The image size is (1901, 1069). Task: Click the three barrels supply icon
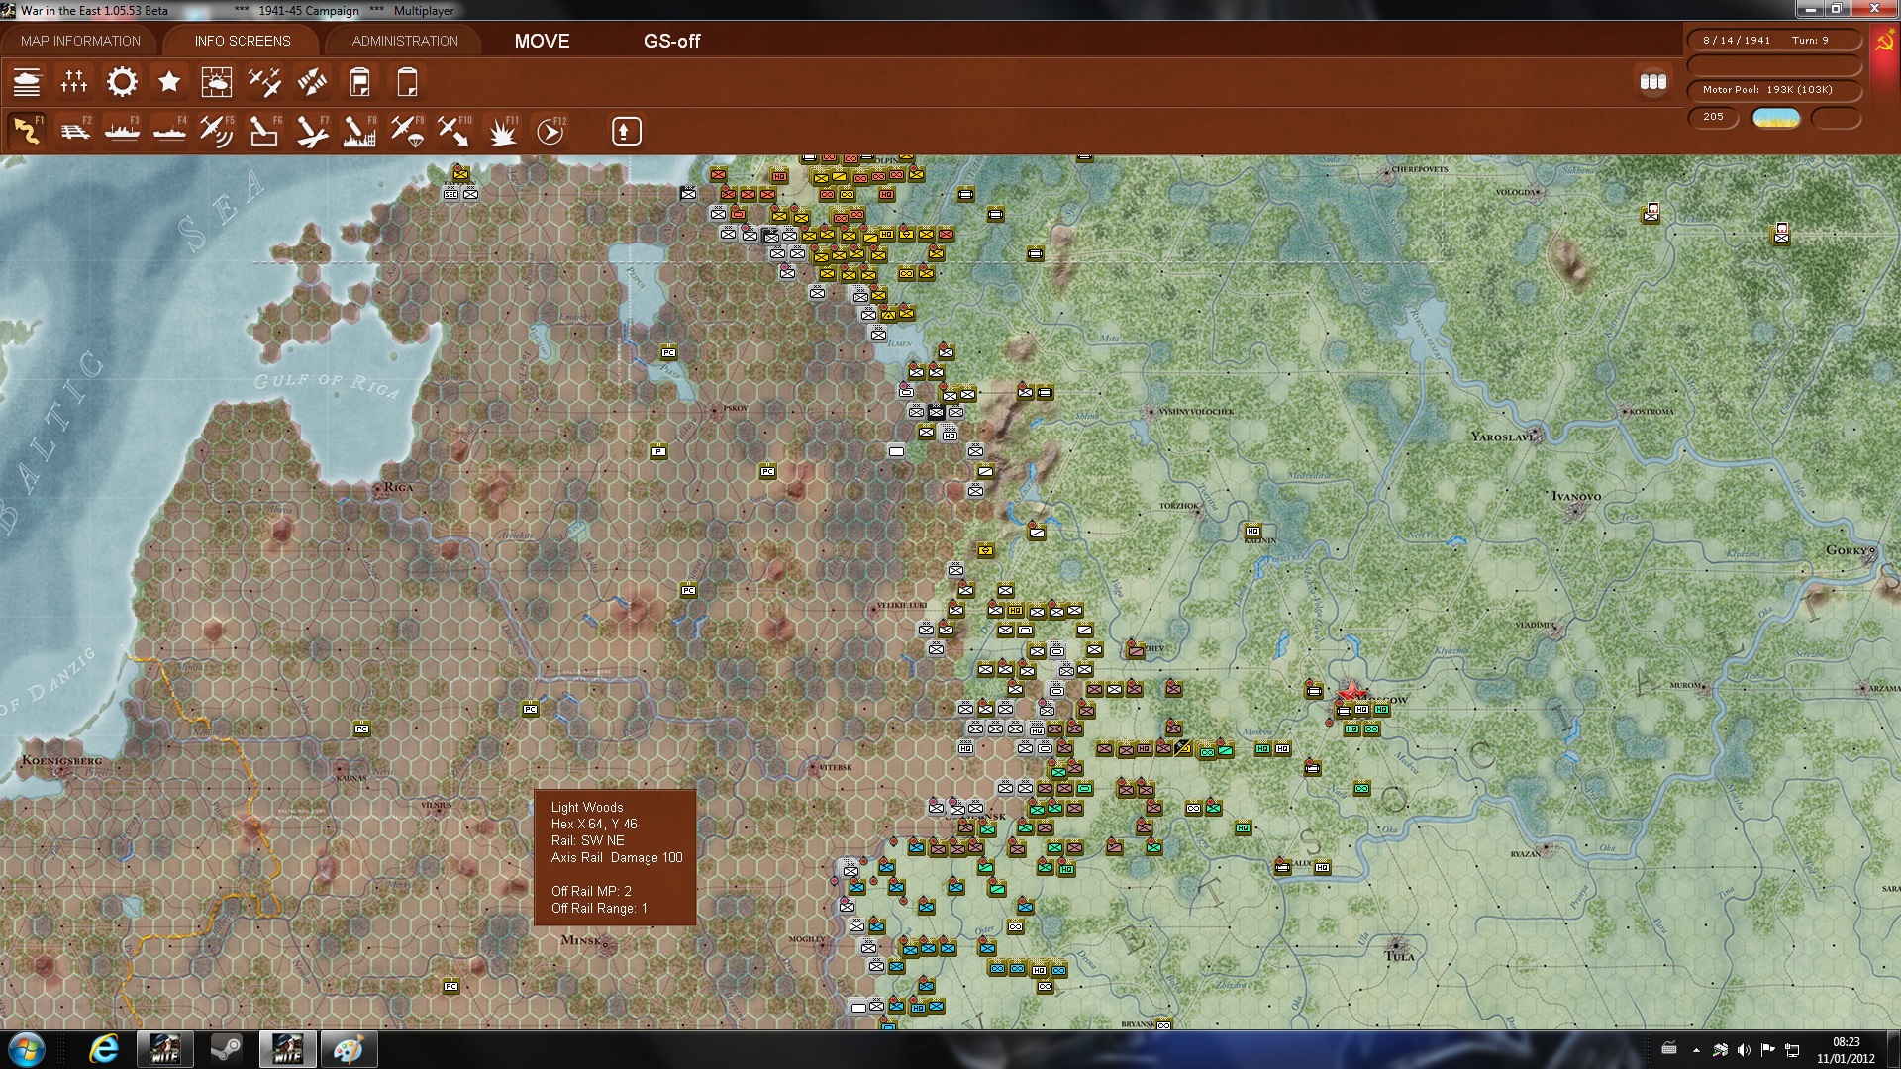click(1653, 82)
